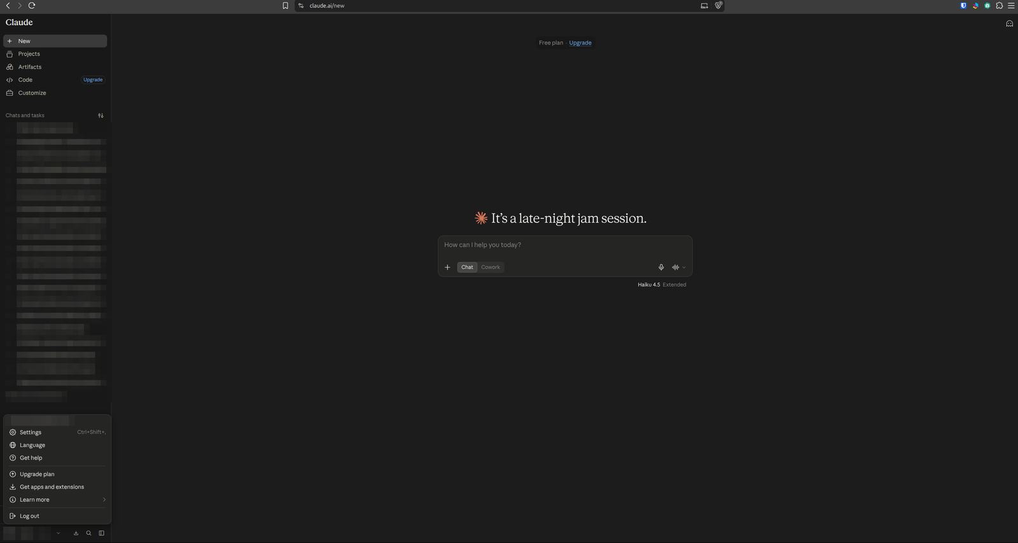Log out via the account menu

[x=57, y=516]
